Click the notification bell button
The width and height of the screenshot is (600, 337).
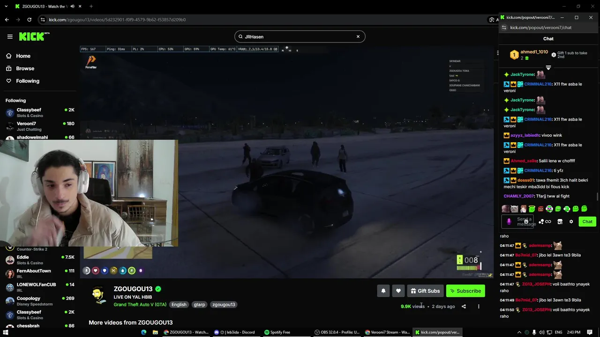[x=383, y=291]
